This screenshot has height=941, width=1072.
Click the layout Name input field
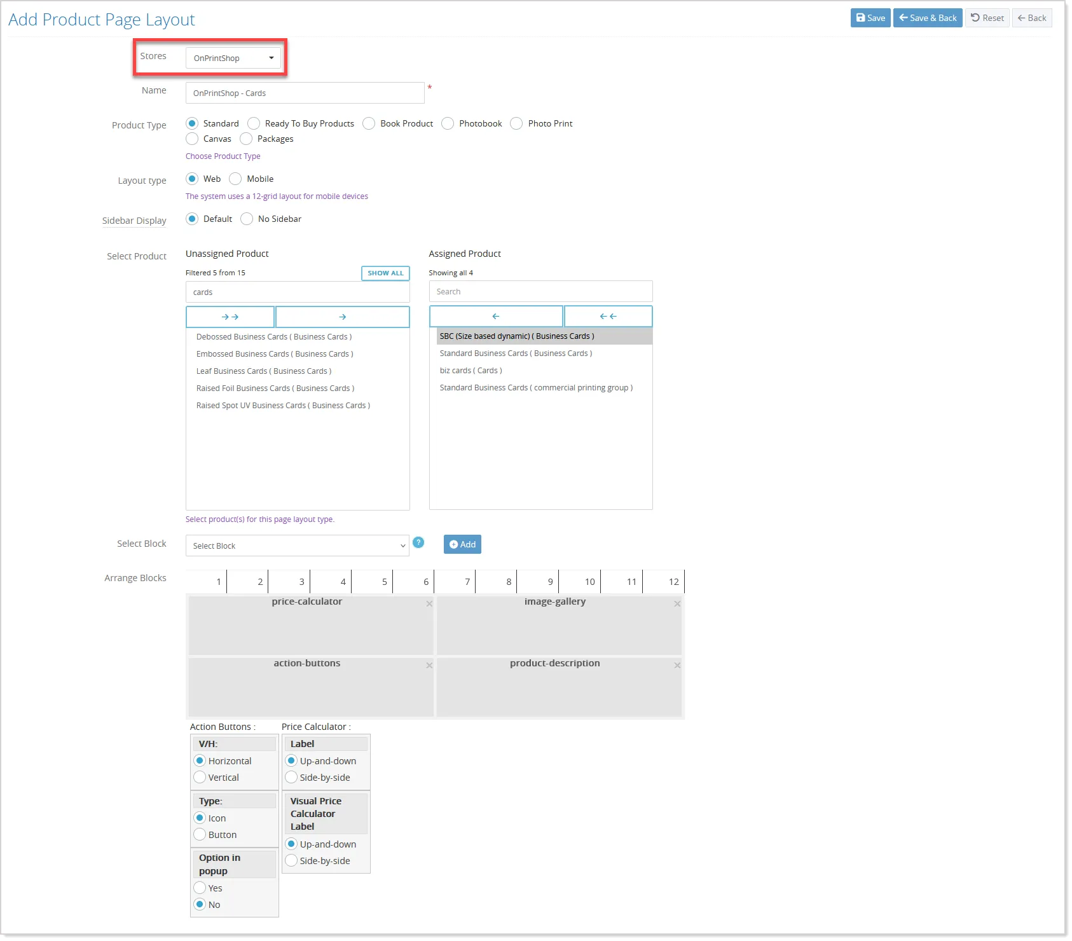[305, 93]
